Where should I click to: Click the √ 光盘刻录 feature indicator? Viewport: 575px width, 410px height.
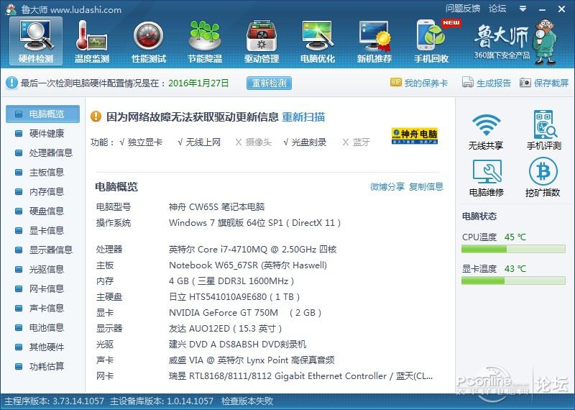pyautogui.click(x=305, y=142)
